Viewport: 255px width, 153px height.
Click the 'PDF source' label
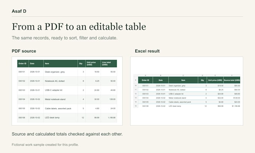tap(24, 51)
